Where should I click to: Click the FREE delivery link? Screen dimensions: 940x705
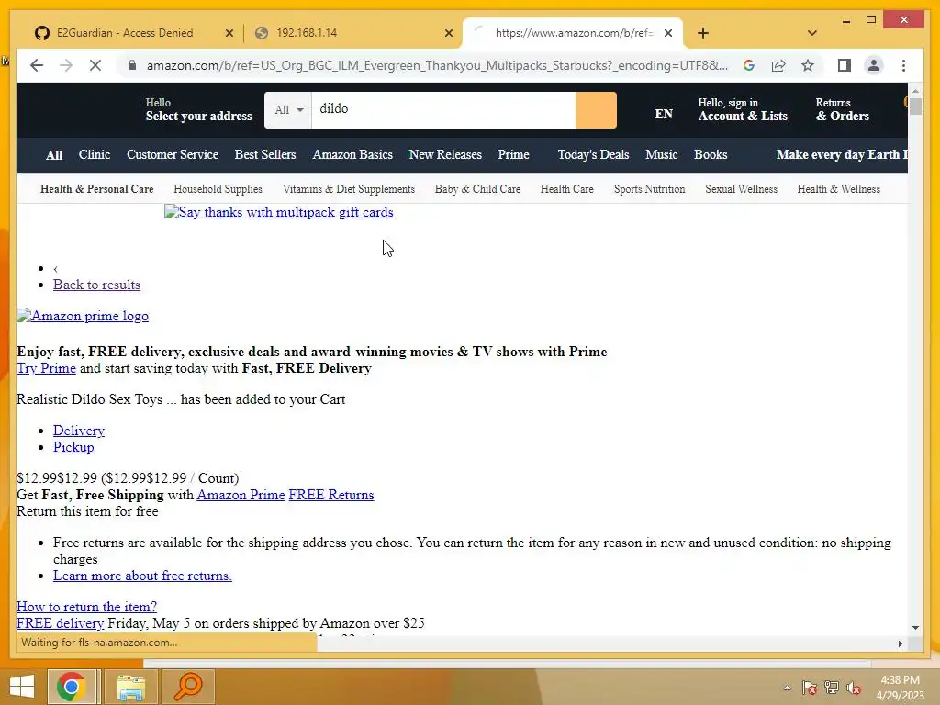tap(60, 623)
